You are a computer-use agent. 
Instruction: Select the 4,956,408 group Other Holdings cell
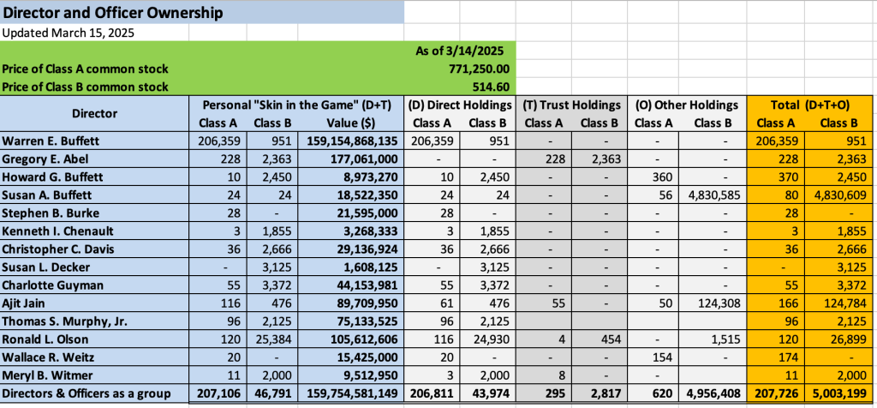(712, 393)
